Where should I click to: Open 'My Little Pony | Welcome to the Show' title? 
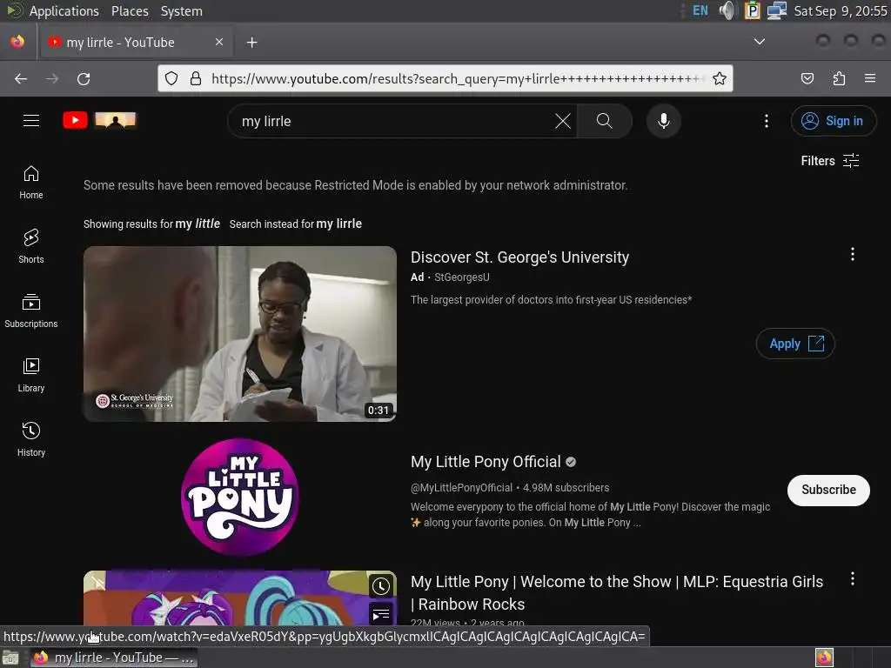(x=617, y=593)
